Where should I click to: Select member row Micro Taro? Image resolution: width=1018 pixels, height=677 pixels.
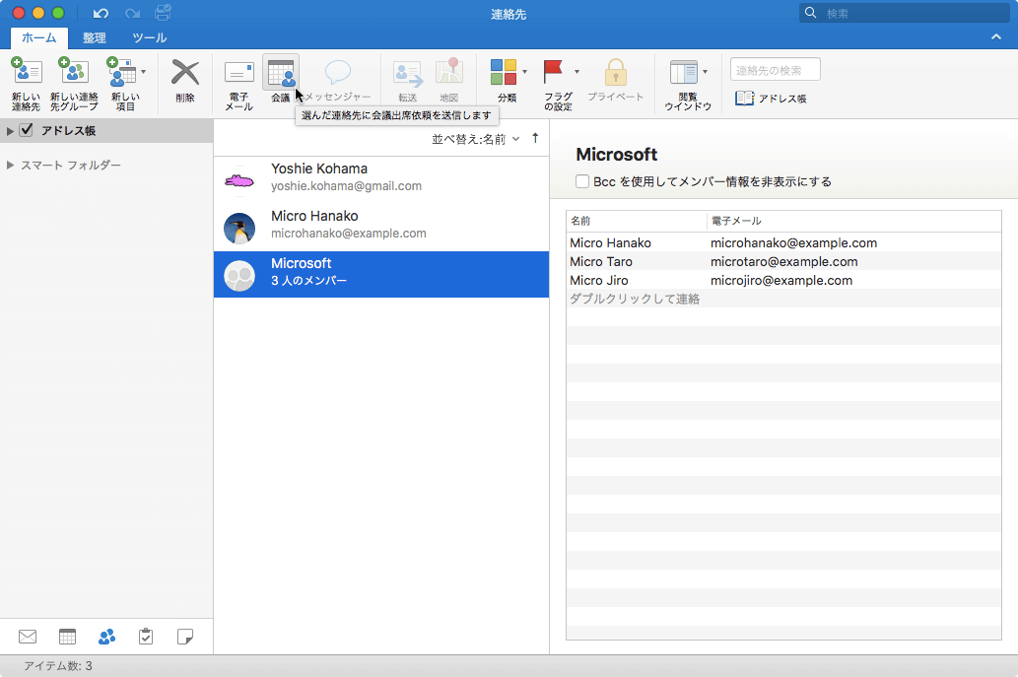[783, 261]
